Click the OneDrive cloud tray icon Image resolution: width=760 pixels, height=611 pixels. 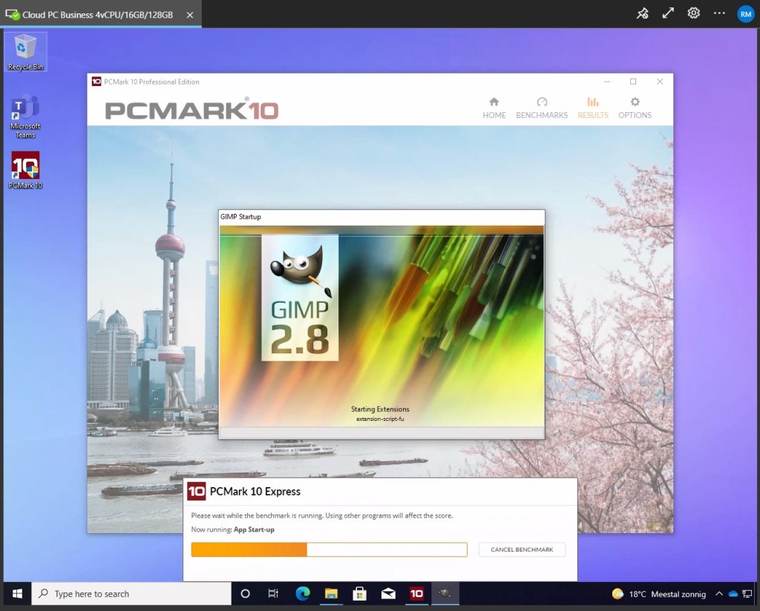(733, 594)
